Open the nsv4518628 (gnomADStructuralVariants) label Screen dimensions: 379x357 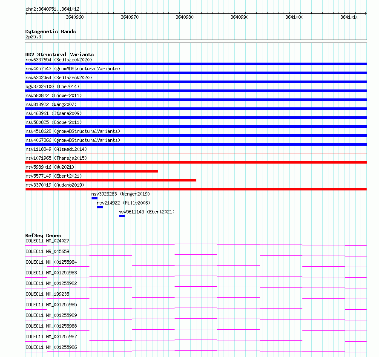[73, 131]
